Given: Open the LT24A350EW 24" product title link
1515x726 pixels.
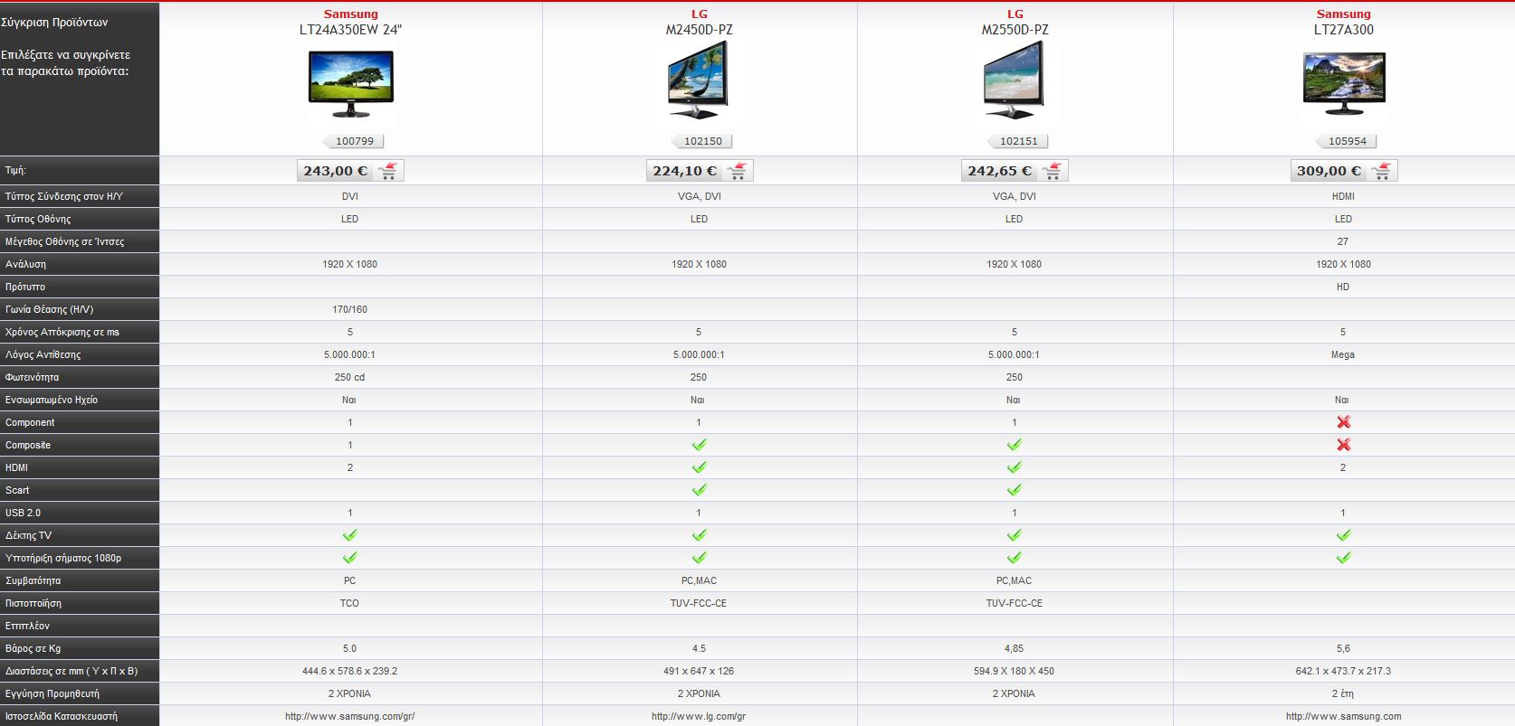Looking at the screenshot, I should click(x=350, y=30).
